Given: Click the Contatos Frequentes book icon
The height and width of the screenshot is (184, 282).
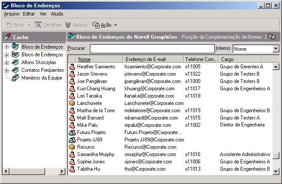Looking at the screenshot, I should [15, 70].
